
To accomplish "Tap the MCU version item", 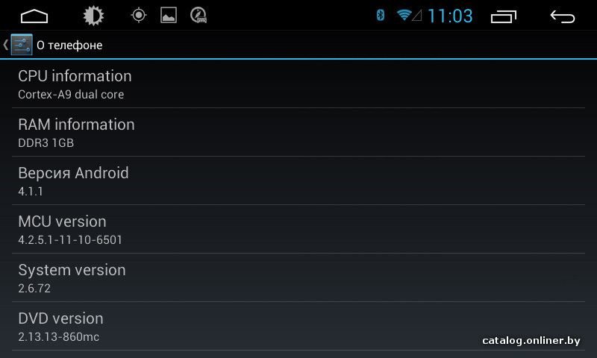I will click(298, 230).
